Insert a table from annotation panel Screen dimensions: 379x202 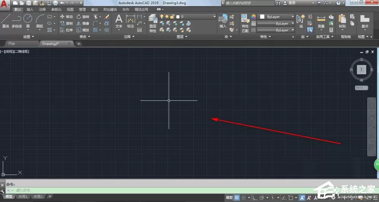point(140,30)
